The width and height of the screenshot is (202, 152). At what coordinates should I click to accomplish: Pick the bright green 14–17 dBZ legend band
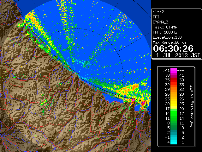coord(174,113)
